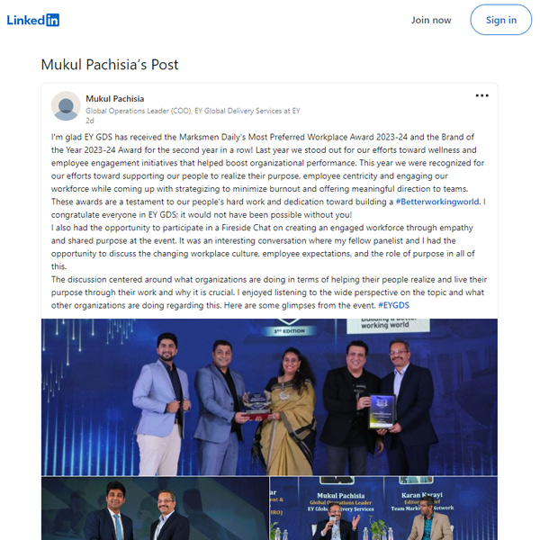Open the three-dot post options menu
Screen dimensions: 540x540
point(481,95)
